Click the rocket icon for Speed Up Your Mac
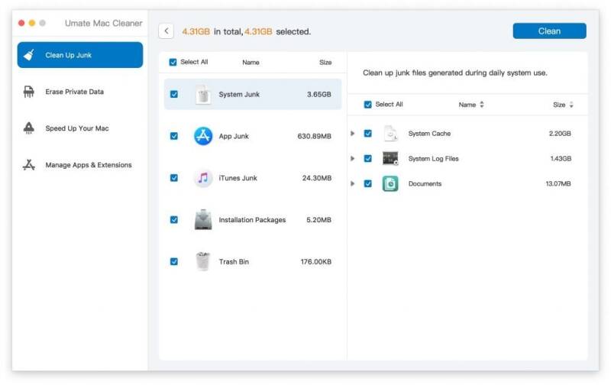611x385 pixels. (x=29, y=128)
